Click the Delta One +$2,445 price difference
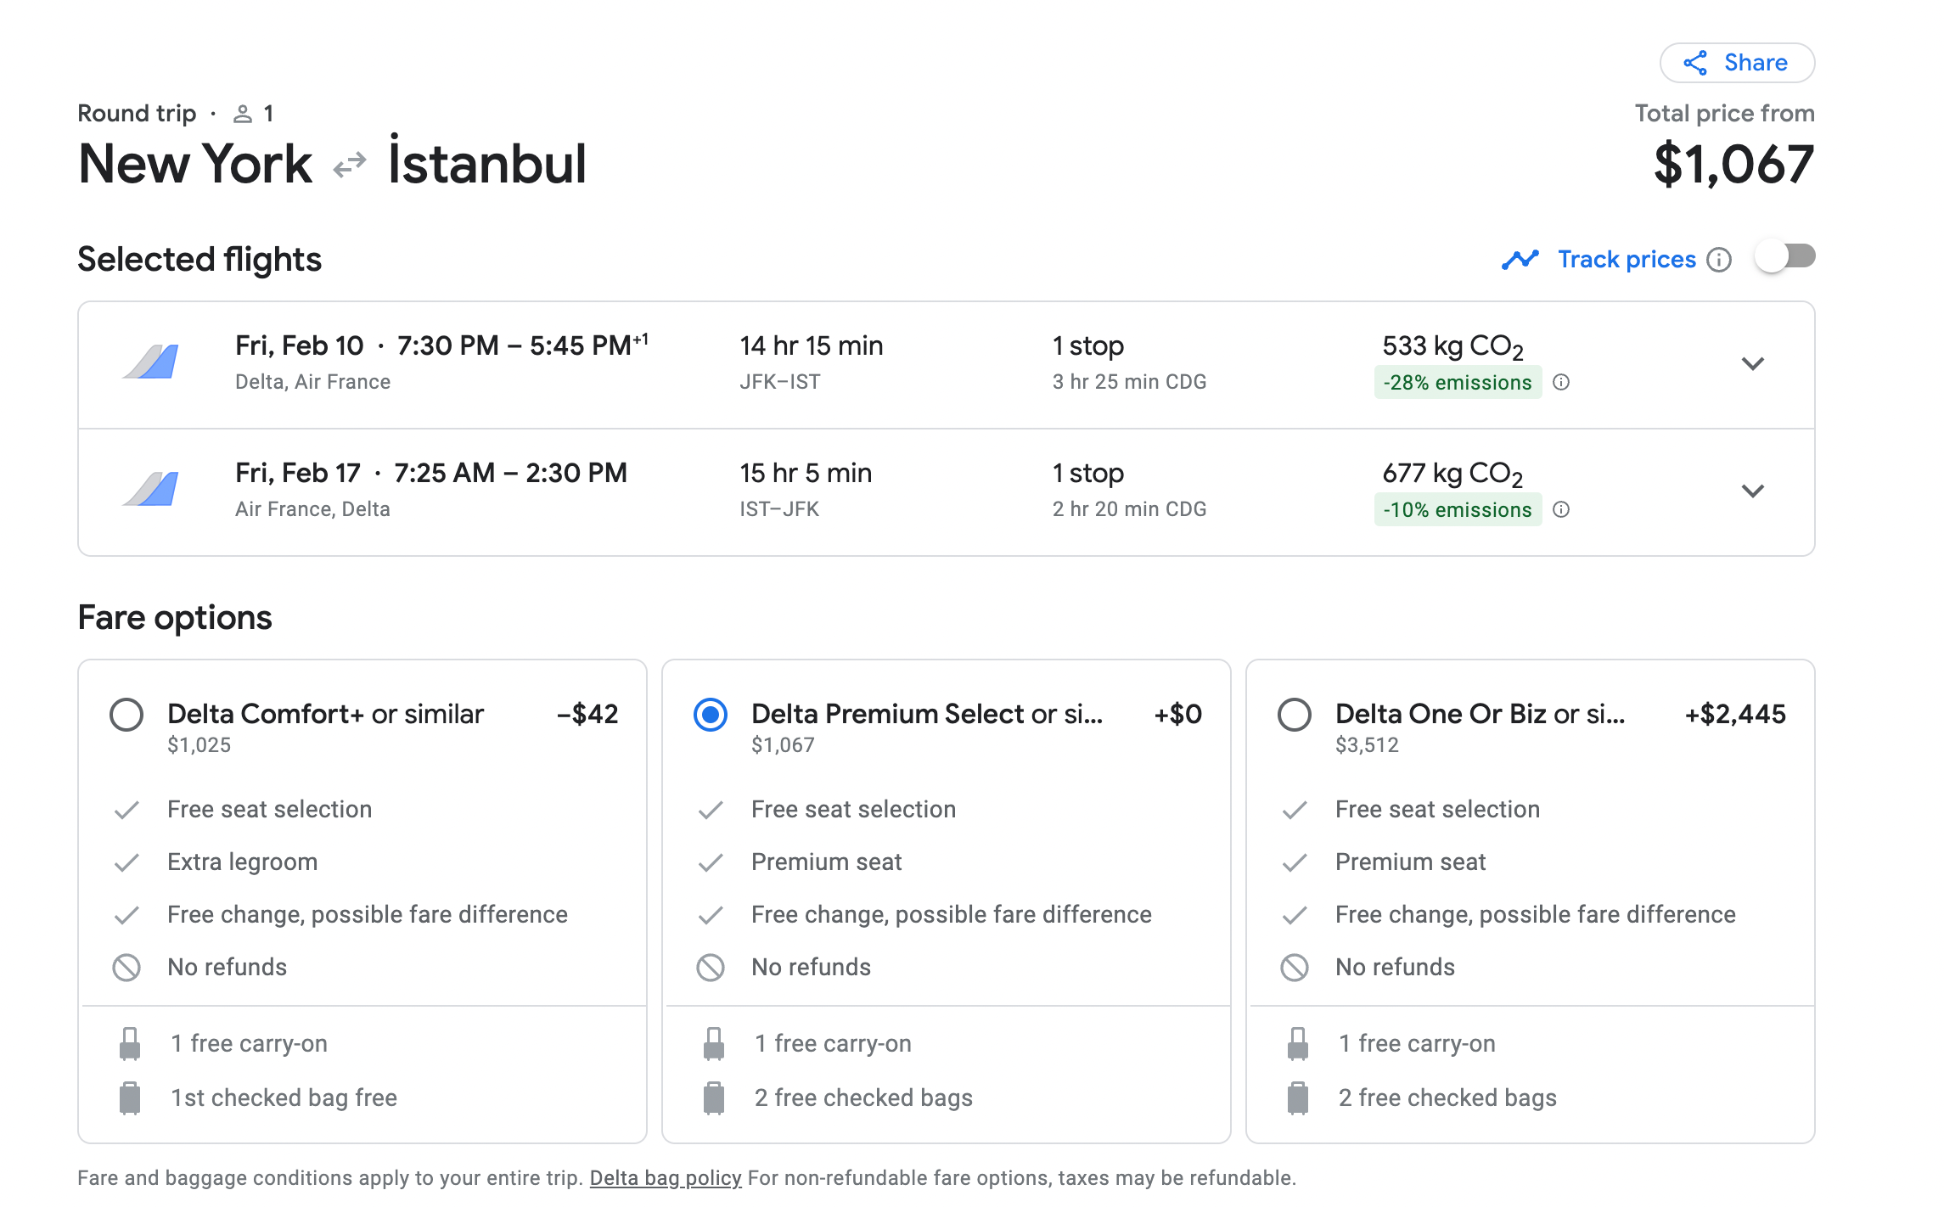The height and width of the screenshot is (1207, 1944). click(1735, 715)
